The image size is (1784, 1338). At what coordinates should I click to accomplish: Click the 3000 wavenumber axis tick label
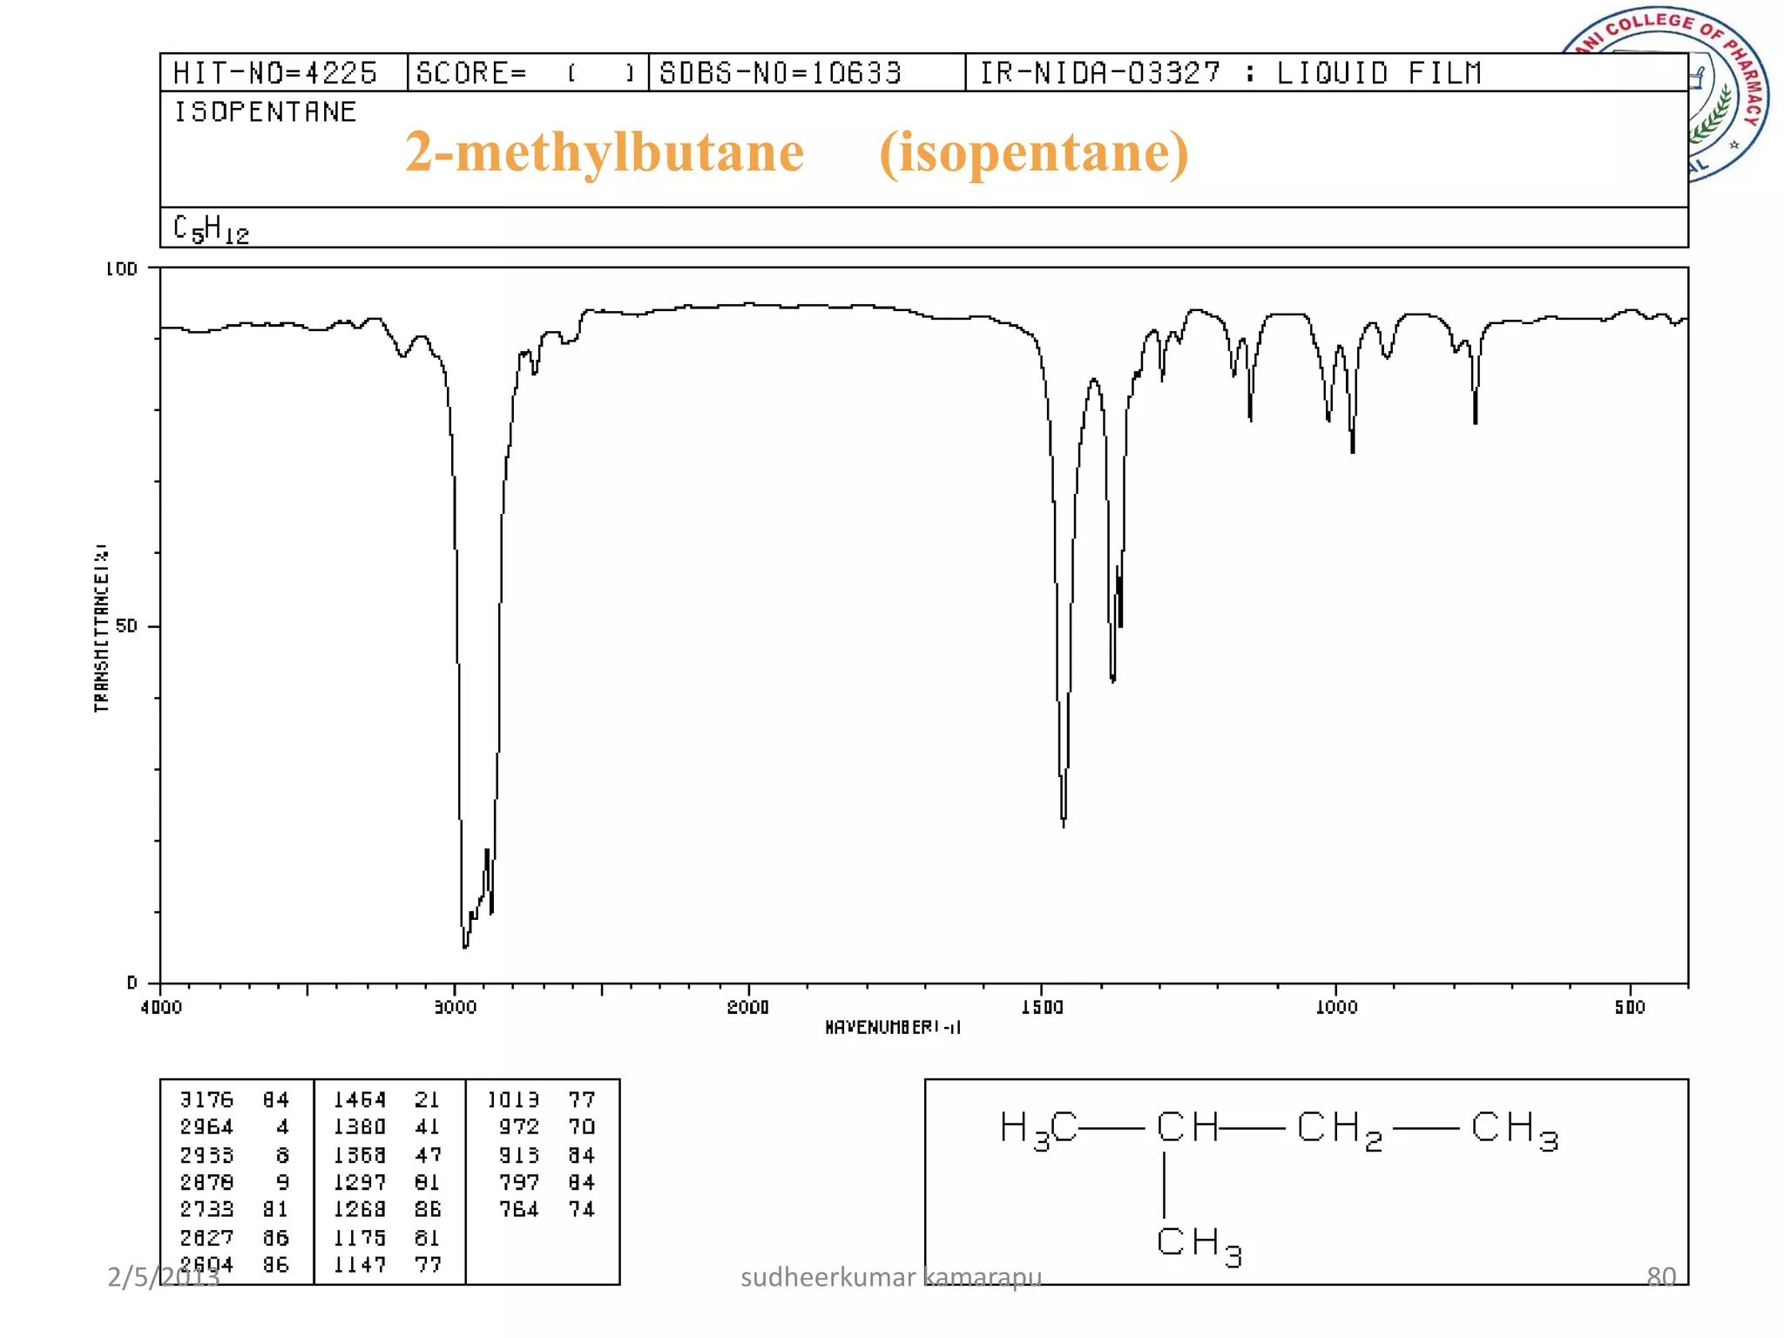[456, 1008]
